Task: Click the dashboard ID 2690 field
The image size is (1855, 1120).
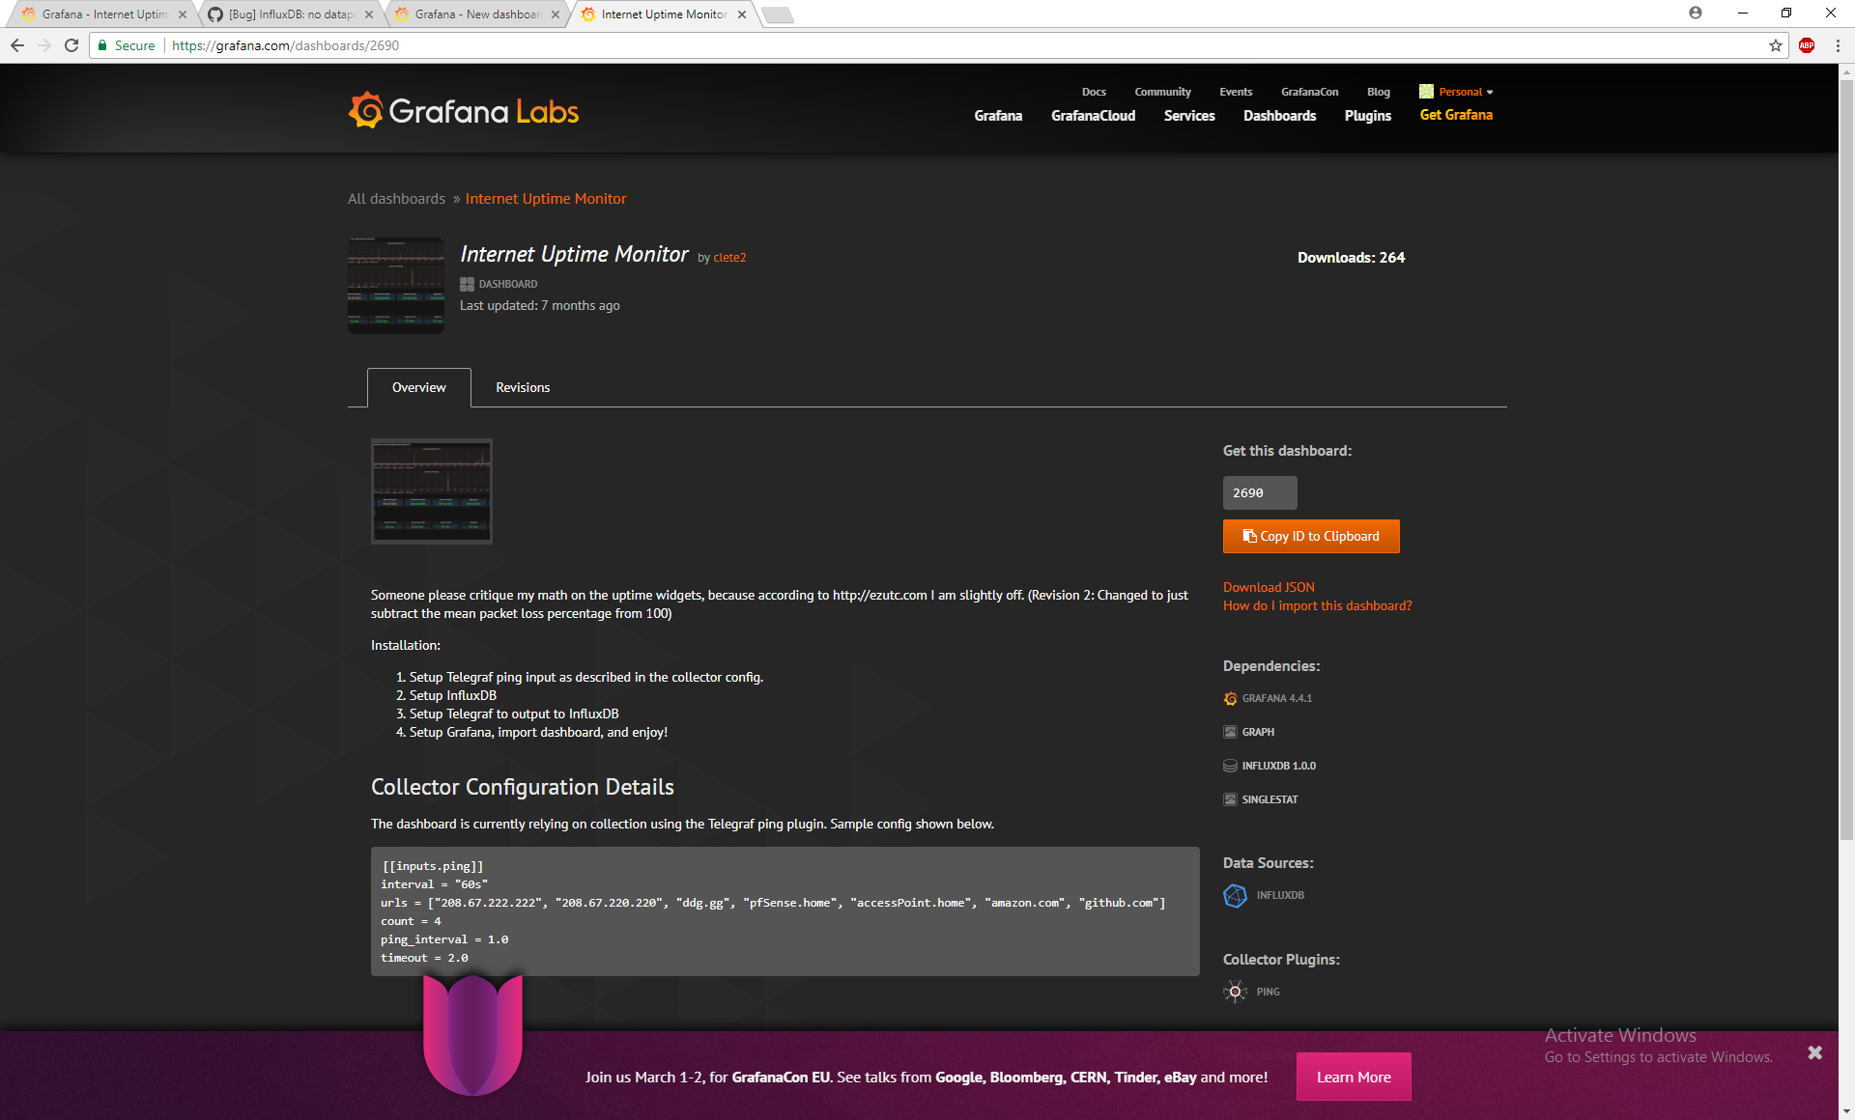Action: 1260,492
